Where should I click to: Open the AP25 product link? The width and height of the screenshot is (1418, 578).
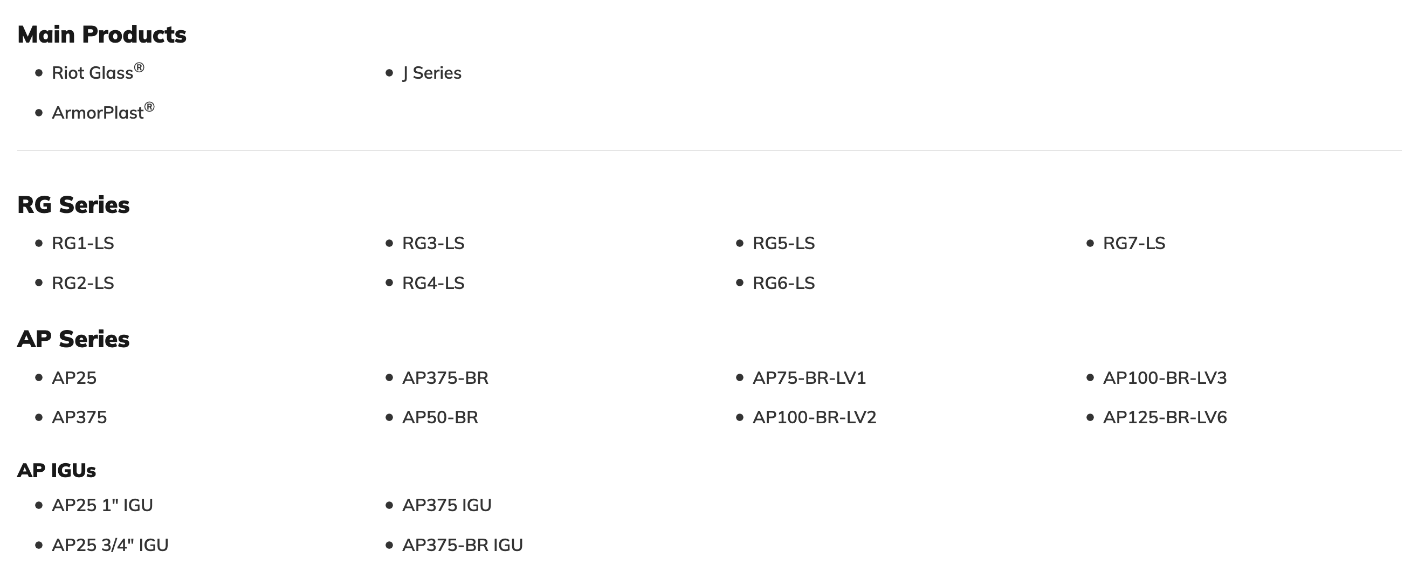(74, 378)
